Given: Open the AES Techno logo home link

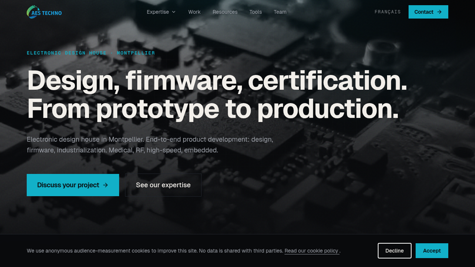Looking at the screenshot, I should tap(44, 12).
